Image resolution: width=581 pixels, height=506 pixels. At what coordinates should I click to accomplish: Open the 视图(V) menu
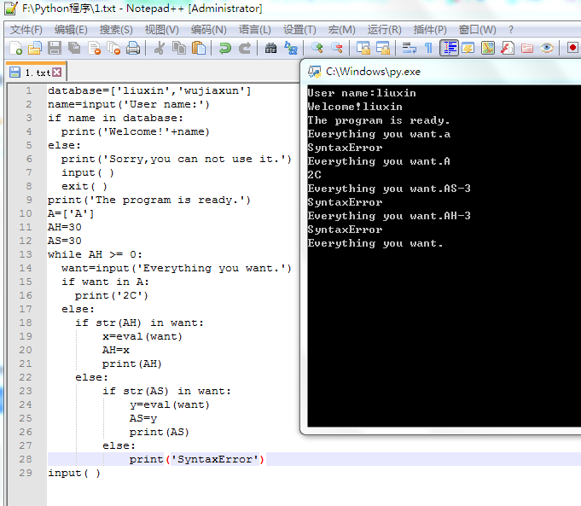(161, 30)
